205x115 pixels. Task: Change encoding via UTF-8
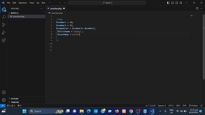click(x=171, y=106)
